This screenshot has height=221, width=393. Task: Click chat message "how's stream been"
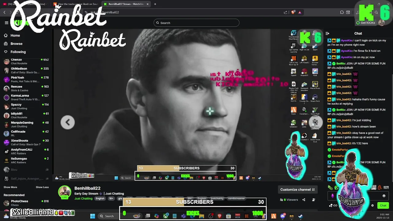[364, 126]
